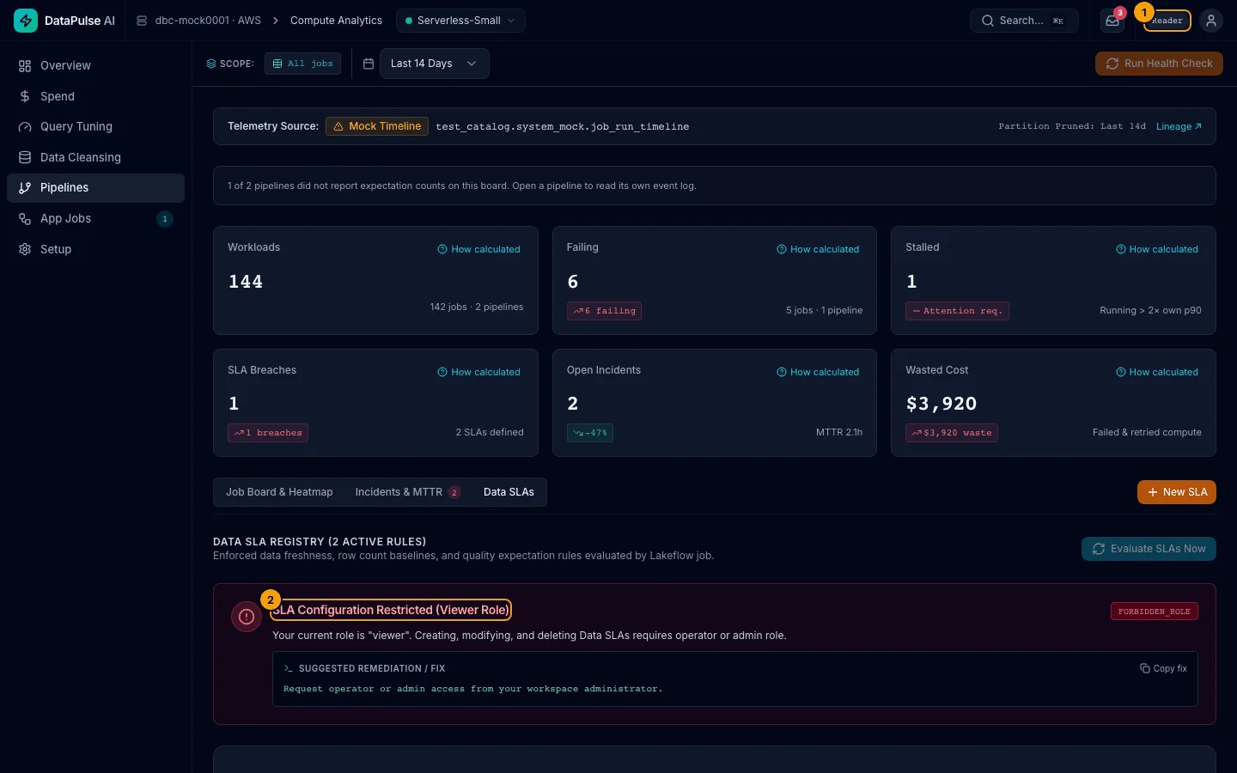Image resolution: width=1237 pixels, height=773 pixels.
Task: Select the Data SLAs tab
Action: (x=509, y=492)
